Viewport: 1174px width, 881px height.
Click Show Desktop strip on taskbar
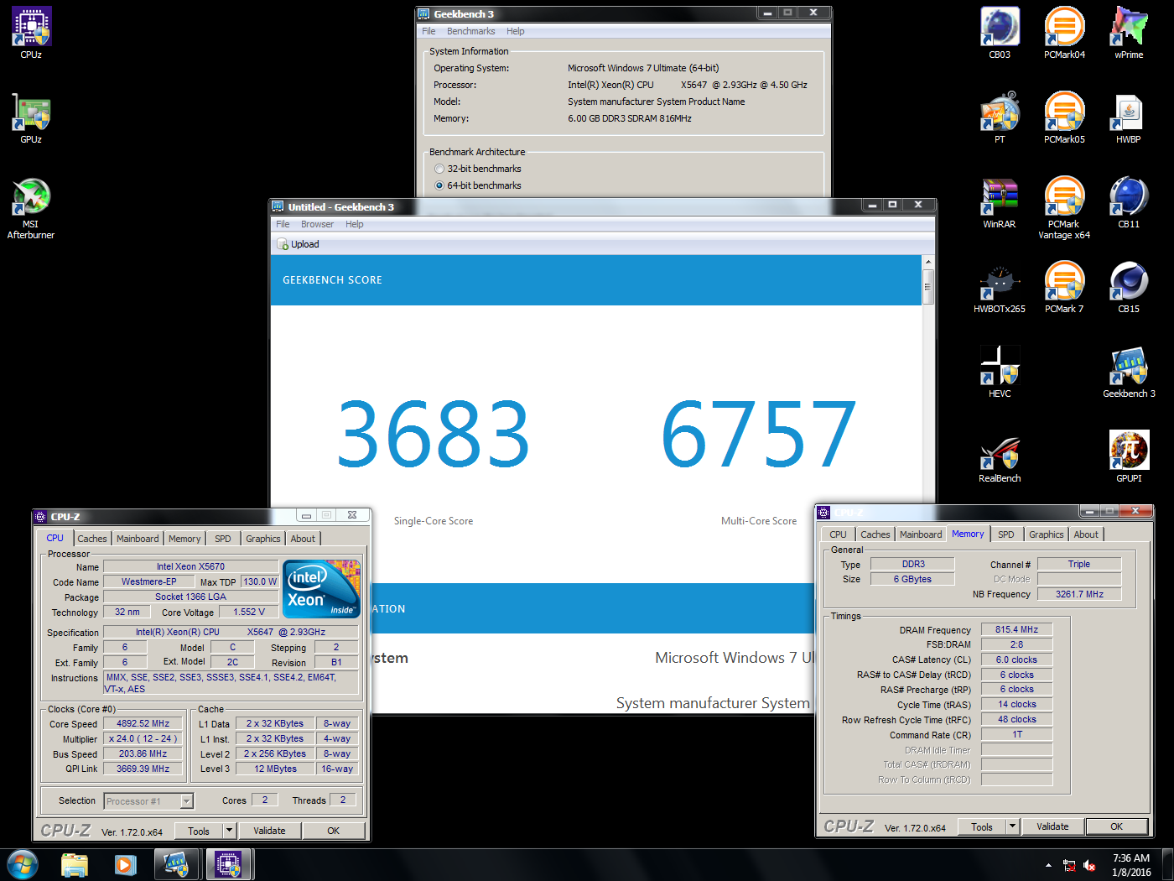1168,864
